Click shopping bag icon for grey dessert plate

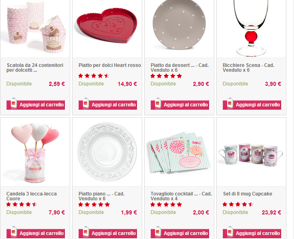point(158,103)
